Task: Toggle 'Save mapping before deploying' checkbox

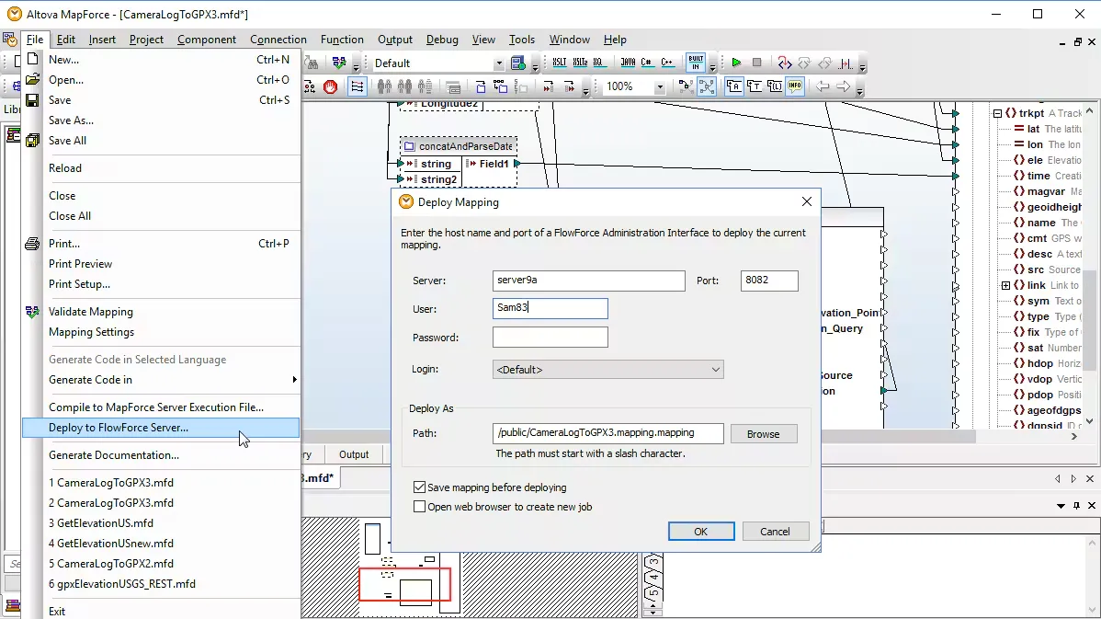Action: click(x=419, y=487)
